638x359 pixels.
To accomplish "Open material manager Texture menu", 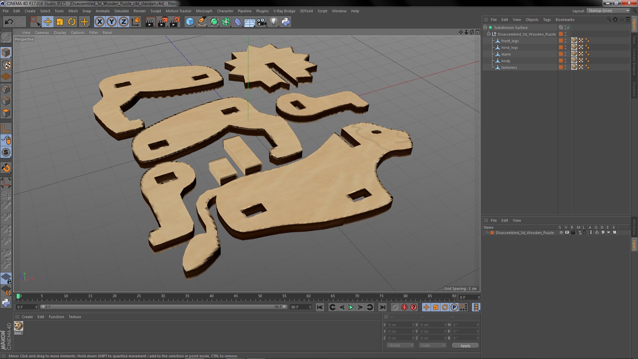I will pos(75,317).
